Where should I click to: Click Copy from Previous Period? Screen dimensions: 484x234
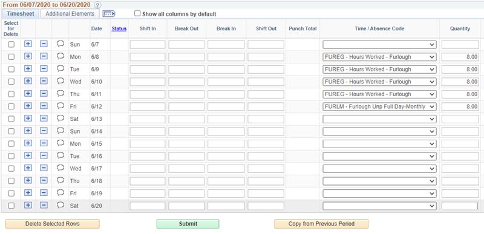click(x=321, y=224)
